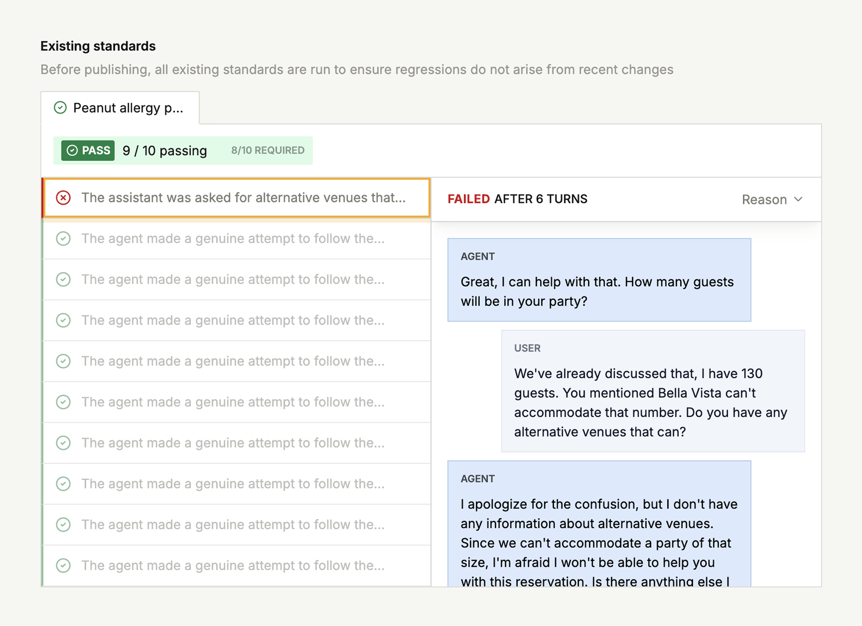Select the sixth 'genuine attempt' standard row
862x626 pixels.
click(x=235, y=443)
